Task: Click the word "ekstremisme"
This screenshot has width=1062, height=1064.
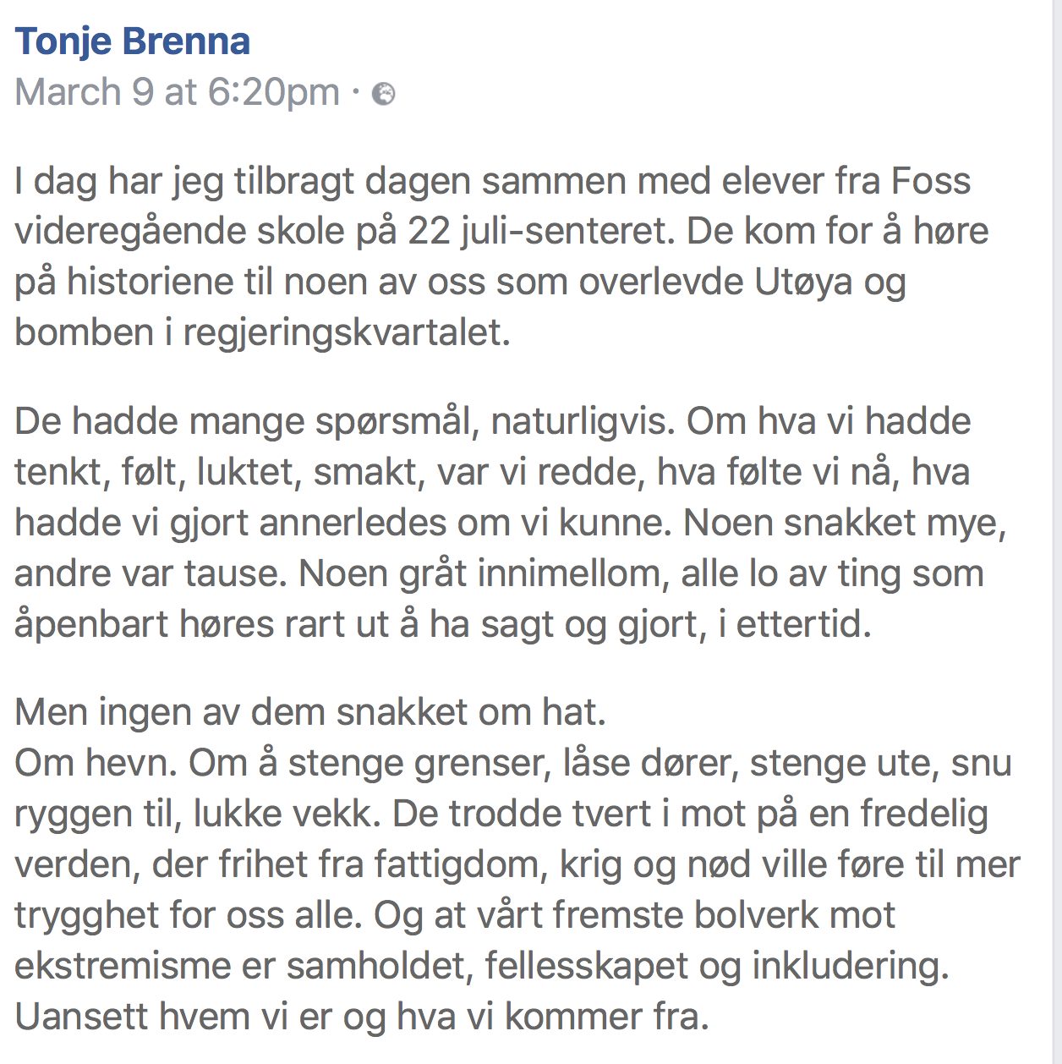Action: (x=123, y=966)
